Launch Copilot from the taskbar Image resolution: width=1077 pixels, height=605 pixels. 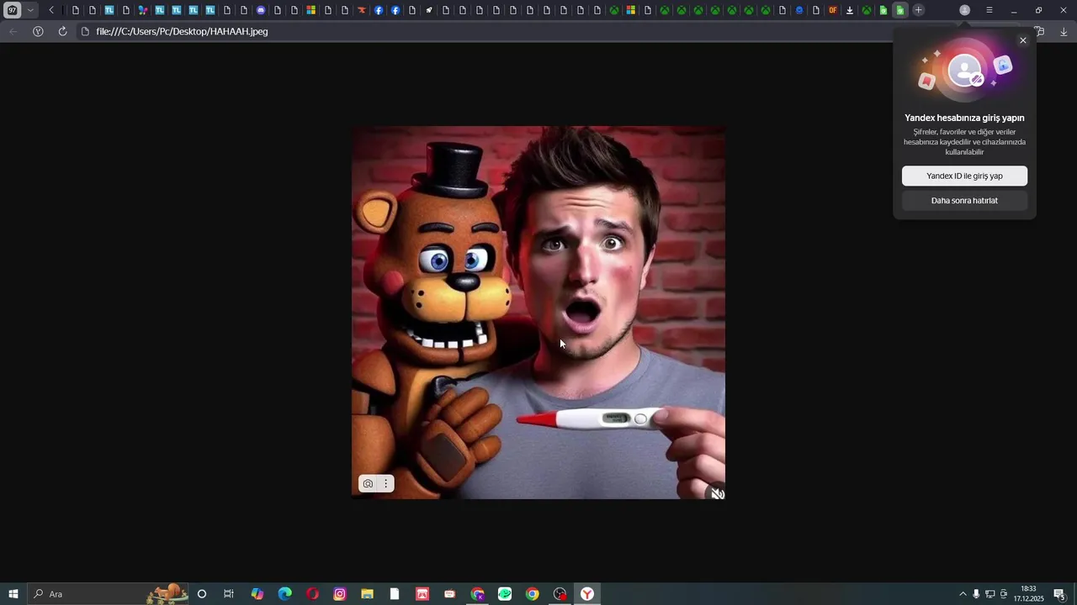[257, 594]
